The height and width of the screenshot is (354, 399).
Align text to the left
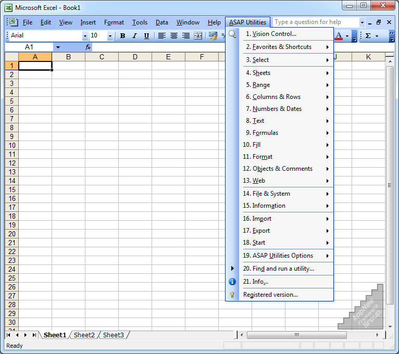[161, 36]
